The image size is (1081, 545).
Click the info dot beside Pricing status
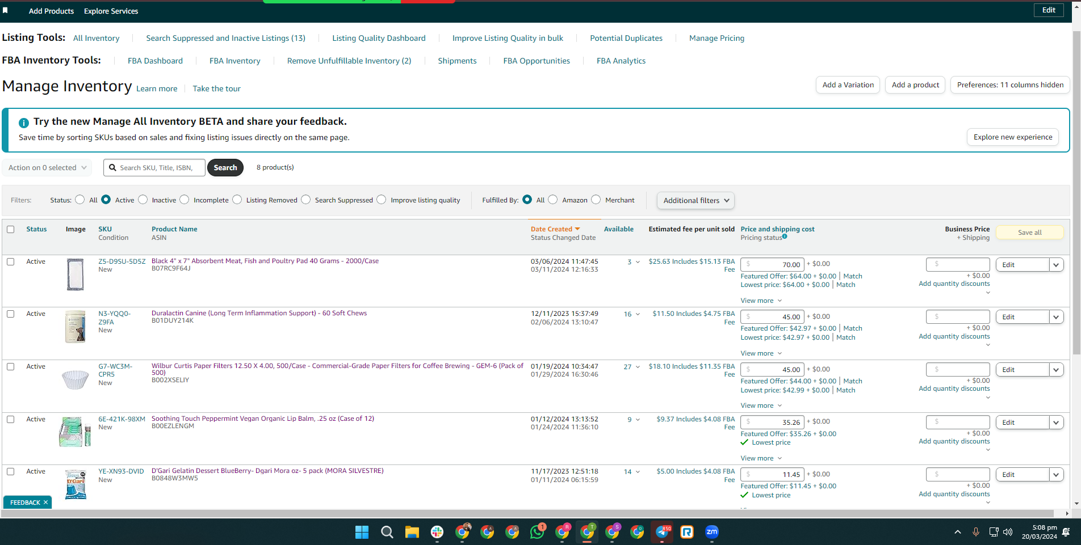(x=785, y=236)
